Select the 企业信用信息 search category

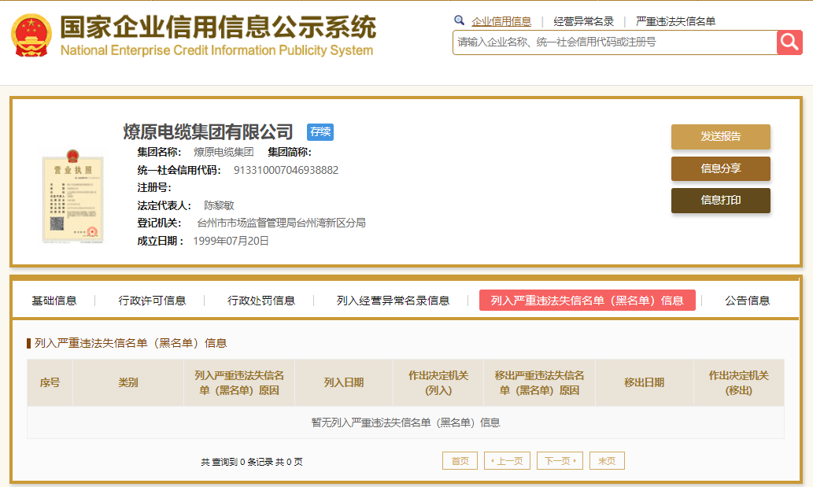(501, 21)
